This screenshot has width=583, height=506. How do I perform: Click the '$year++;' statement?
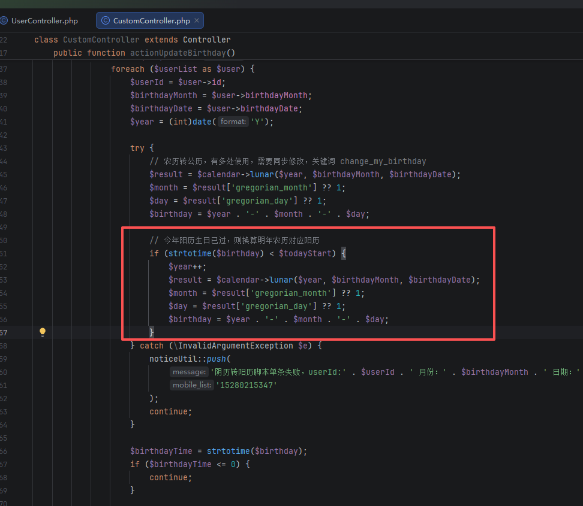click(187, 266)
